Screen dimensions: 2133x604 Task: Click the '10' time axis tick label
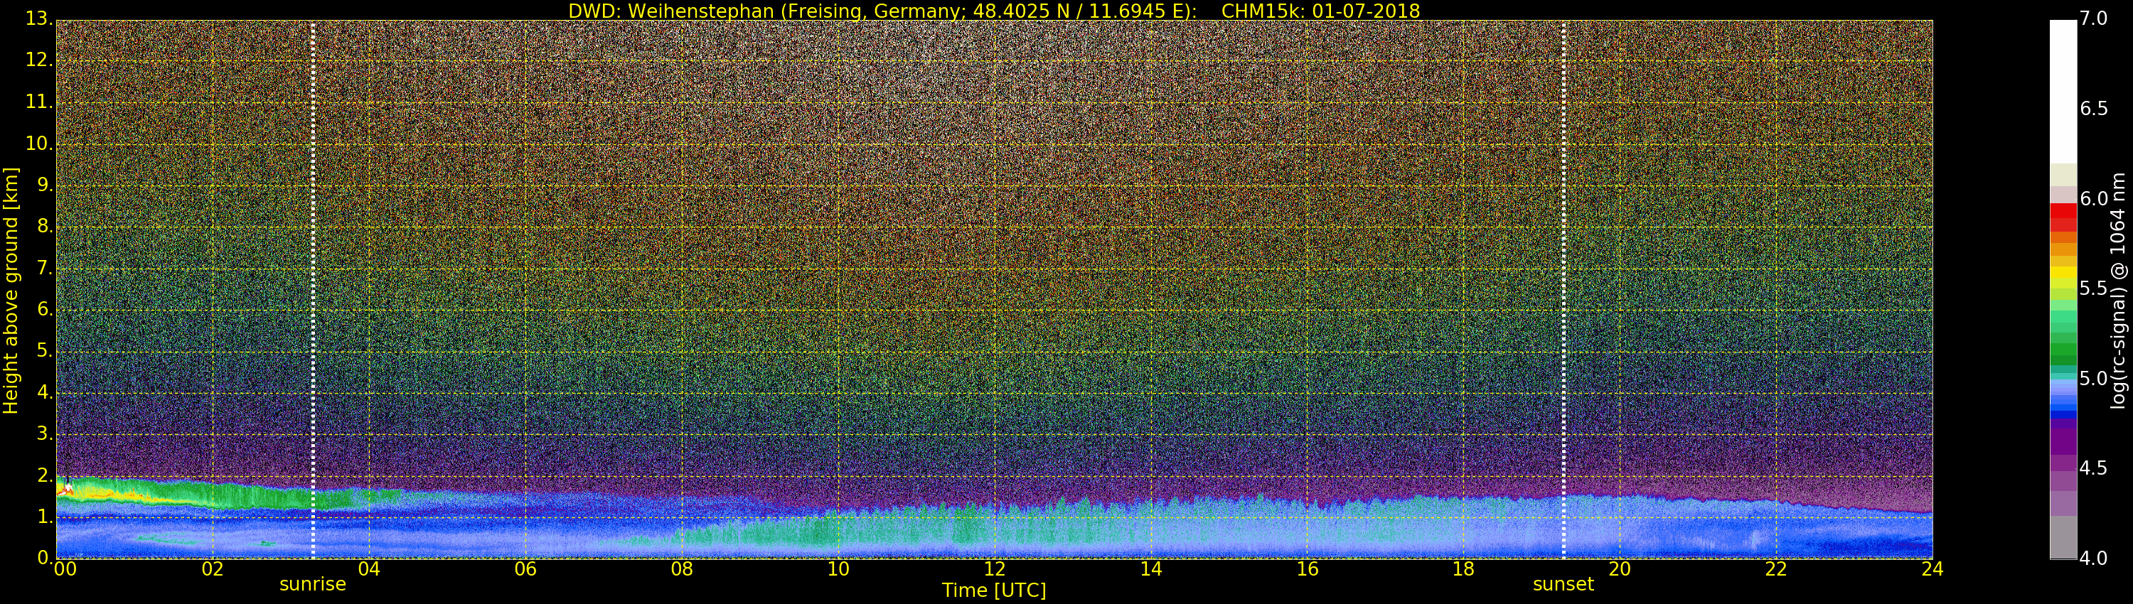[x=838, y=569]
